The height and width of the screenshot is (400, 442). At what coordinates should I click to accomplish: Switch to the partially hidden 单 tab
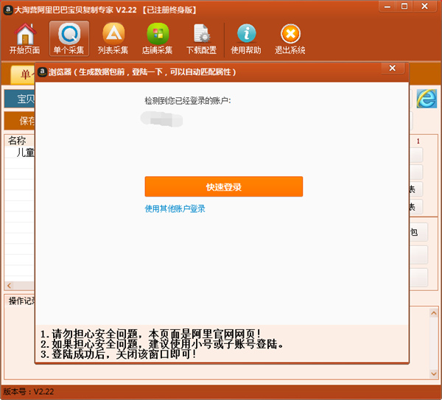(21, 75)
